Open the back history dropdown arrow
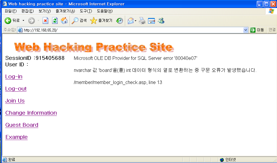This screenshot has width=277, height=163. click(x=23, y=21)
